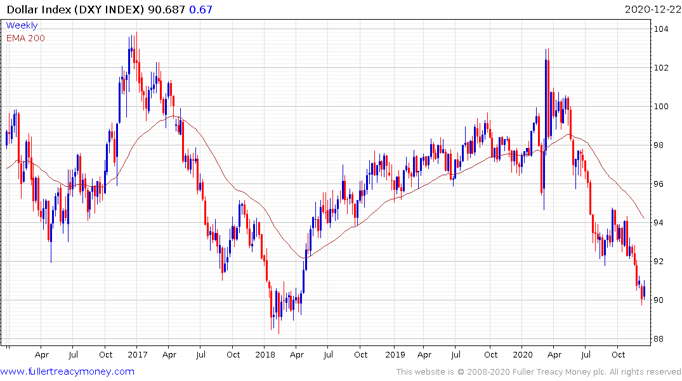Viewport: 682px width, 381px height.
Task: Select the 98 price axis label
Action: pos(659,145)
